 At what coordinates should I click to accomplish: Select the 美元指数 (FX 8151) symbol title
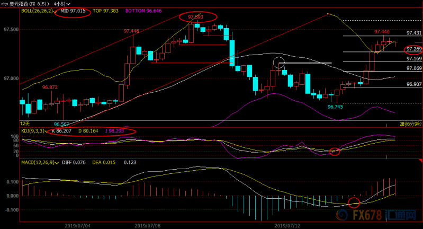coord(29,4)
